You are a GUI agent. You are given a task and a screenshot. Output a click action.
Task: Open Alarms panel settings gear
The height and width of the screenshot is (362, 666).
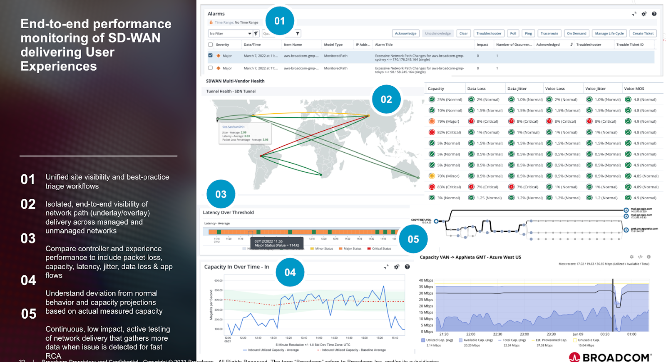coord(644,14)
